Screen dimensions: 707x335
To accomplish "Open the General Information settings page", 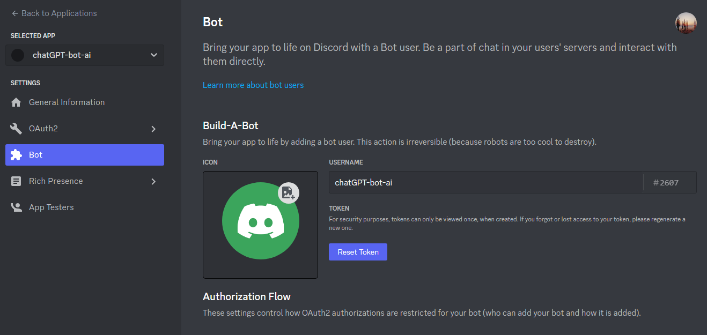I will [x=85, y=102].
